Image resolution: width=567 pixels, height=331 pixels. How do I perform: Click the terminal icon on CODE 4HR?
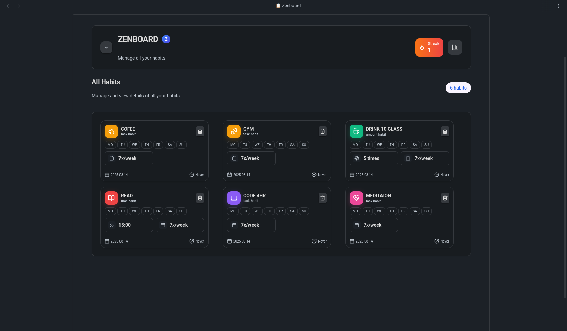pos(234,198)
